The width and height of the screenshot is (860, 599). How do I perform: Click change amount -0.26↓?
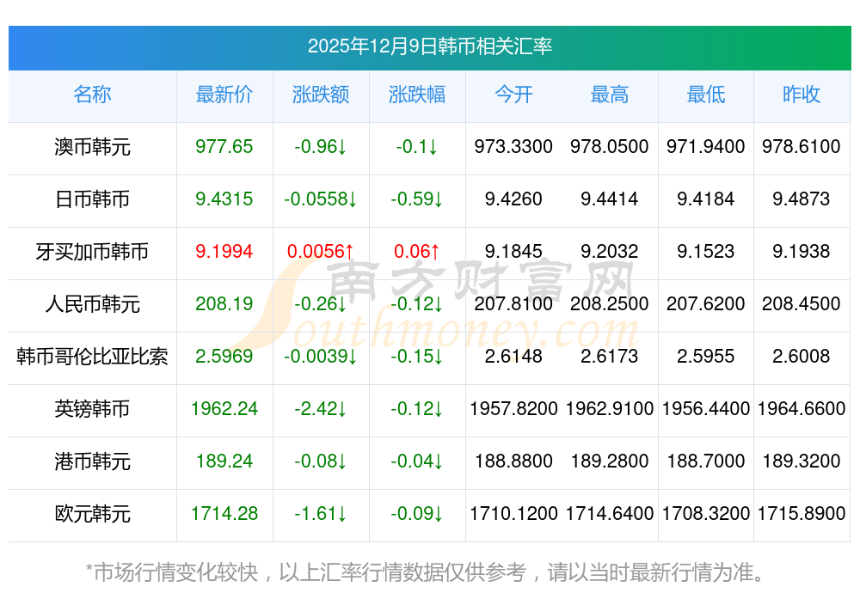(x=321, y=303)
